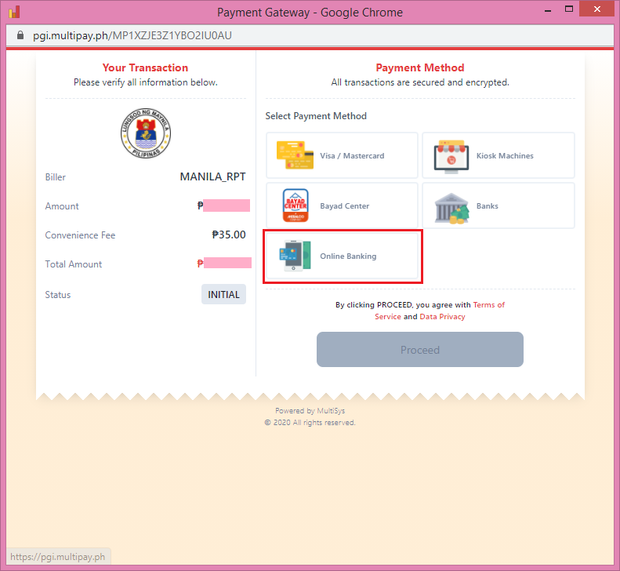This screenshot has height=571, width=620.
Task: Pick the Bayad Center logo icon
Action: pos(295,205)
